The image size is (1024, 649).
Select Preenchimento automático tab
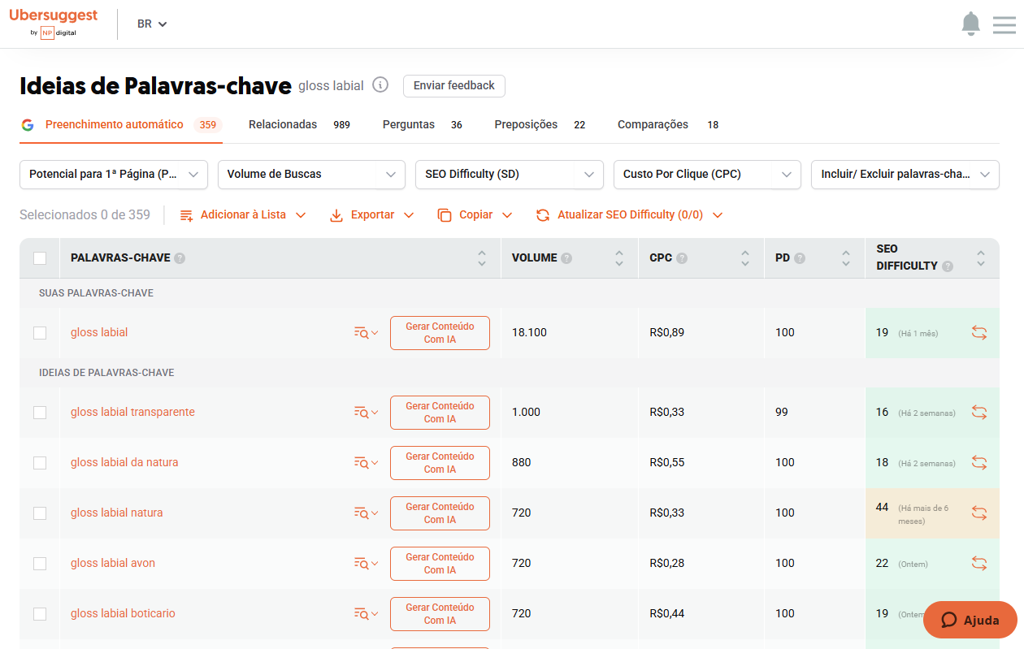click(121, 125)
